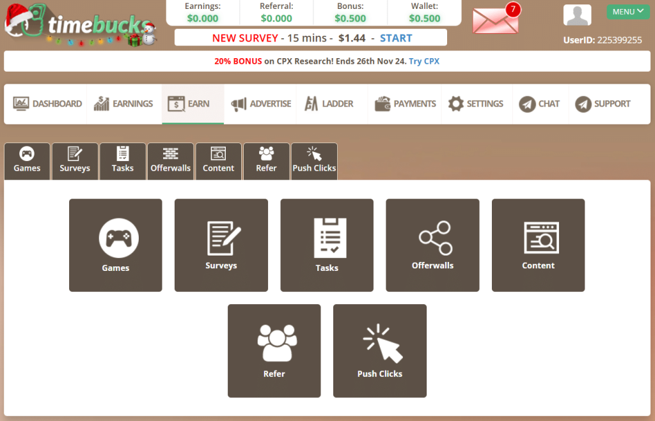
Task: Open the Dashboard navigation item
Action: [x=47, y=103]
